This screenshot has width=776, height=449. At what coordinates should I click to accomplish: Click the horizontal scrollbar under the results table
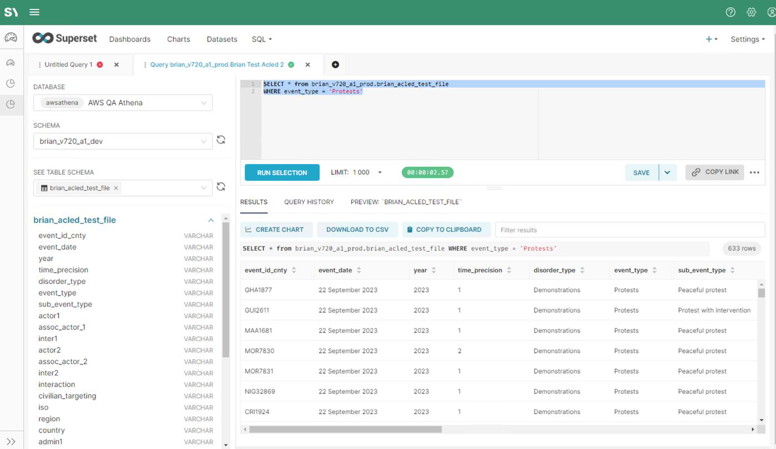coord(345,429)
